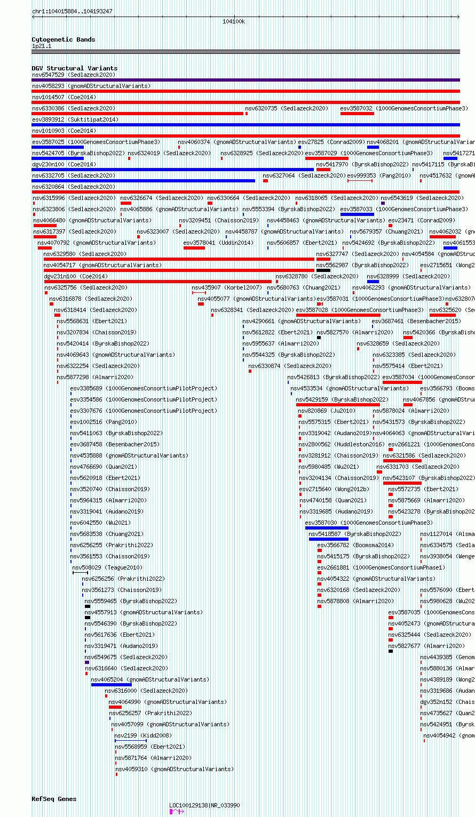Screen dimensions: 475x817
Task: Click variant esv3578041 (Uddin2014)
Action: 218,243
